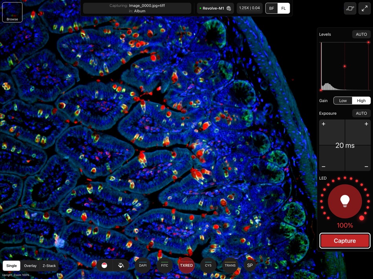Select the FITC channel
The height and width of the screenshot is (279, 373).
(x=165, y=265)
